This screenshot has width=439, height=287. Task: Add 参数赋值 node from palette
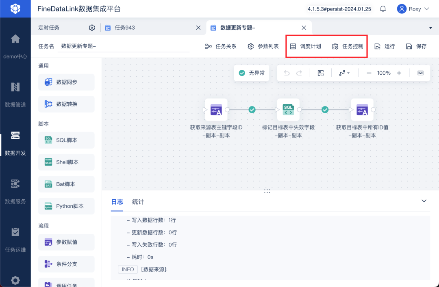pyautogui.click(x=66, y=242)
